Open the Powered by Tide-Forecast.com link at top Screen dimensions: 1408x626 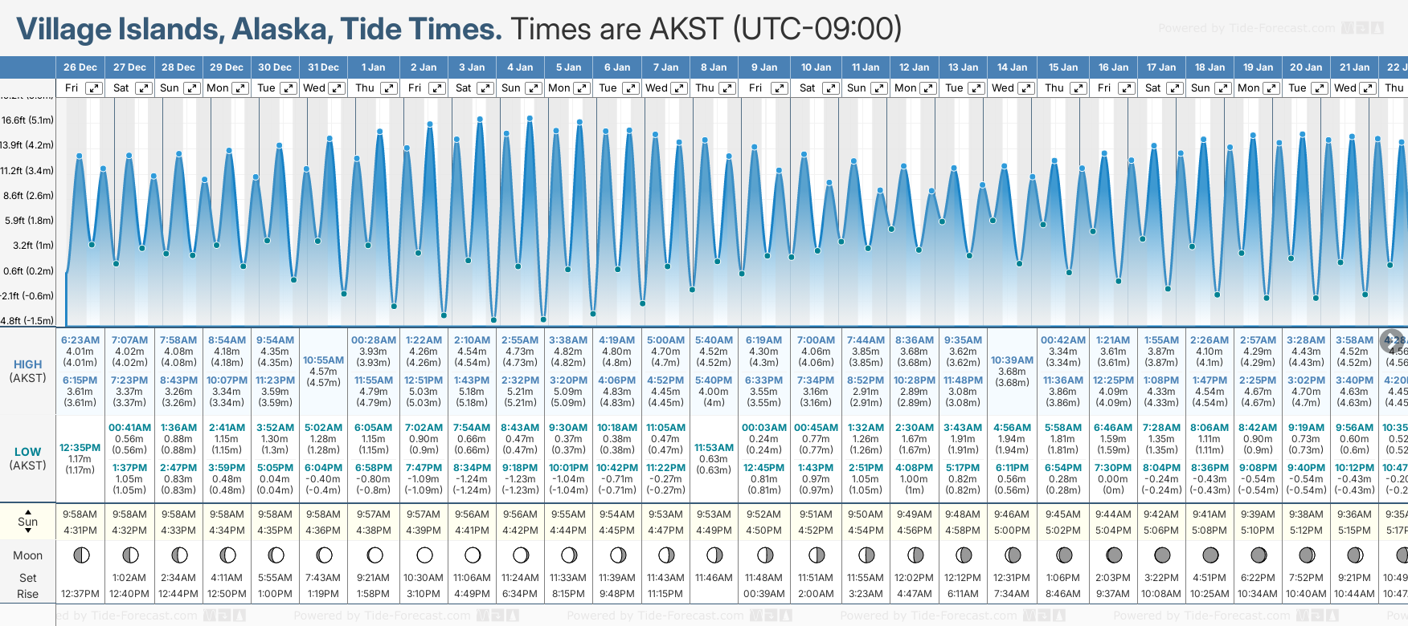coord(1246,29)
